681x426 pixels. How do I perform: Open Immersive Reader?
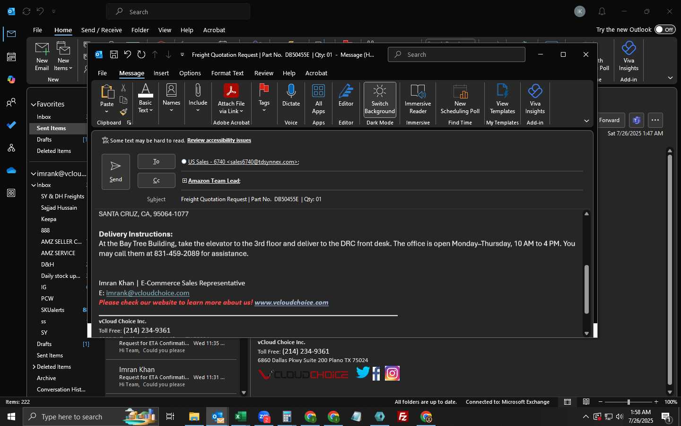(x=418, y=99)
